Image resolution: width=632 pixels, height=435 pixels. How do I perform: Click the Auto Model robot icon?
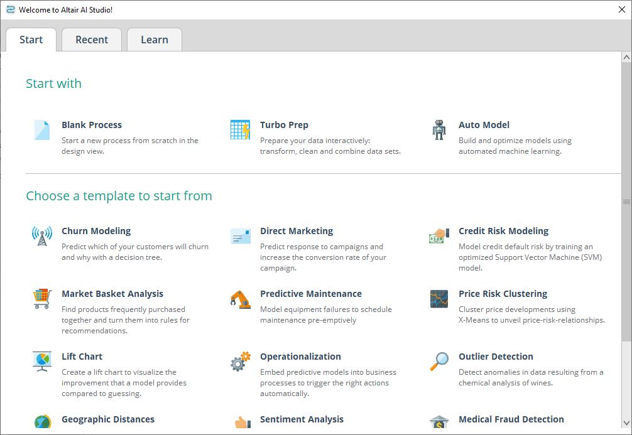click(x=439, y=130)
